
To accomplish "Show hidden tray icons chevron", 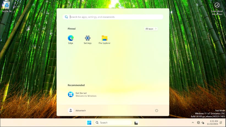I will point(193,123).
